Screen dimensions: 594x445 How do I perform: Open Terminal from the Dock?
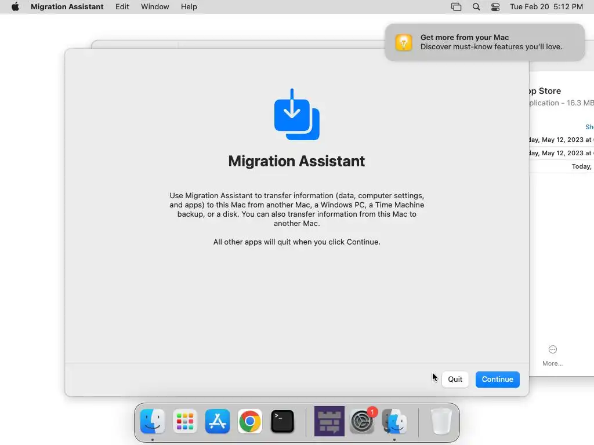[x=282, y=421]
